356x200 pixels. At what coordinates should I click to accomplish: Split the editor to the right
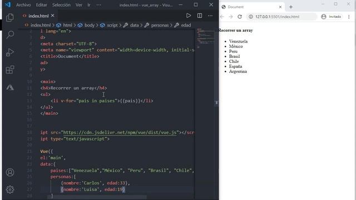pyautogui.click(x=200, y=16)
